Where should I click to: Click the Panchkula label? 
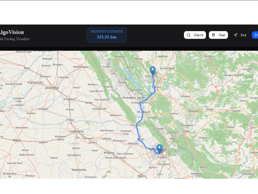click(177, 154)
